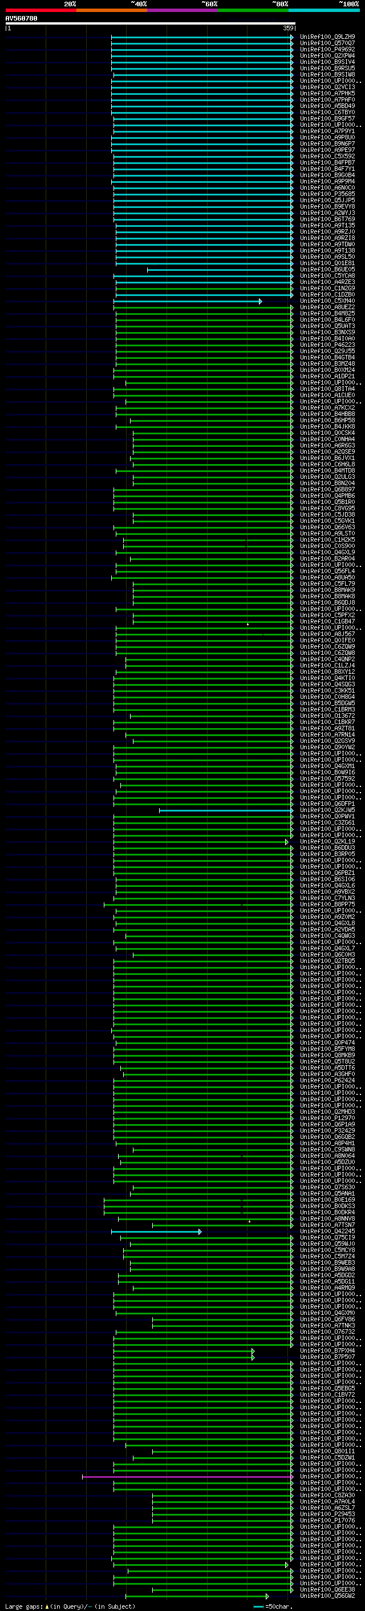Select the UniRef100_P29453 label
Screen dimensions: 365x1611
click(327, 1513)
